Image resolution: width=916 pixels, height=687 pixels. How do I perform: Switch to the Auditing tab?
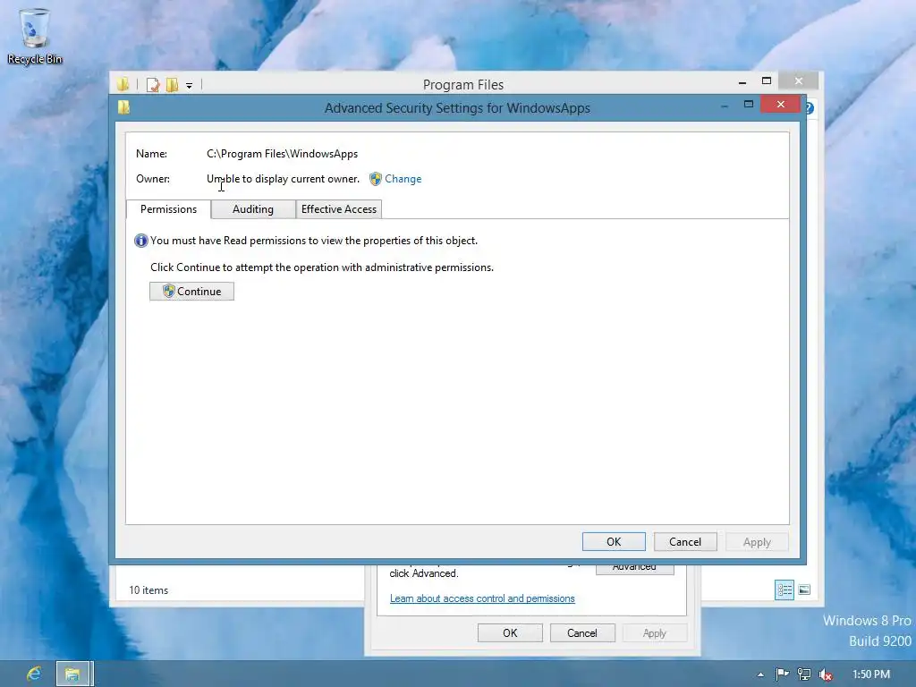[x=253, y=209]
